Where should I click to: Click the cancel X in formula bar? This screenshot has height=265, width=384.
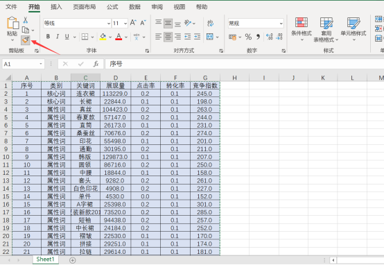(65, 64)
